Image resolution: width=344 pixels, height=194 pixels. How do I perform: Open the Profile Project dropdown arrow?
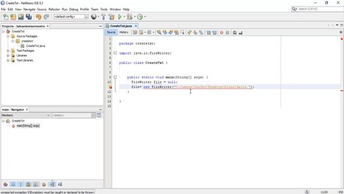[145, 17]
